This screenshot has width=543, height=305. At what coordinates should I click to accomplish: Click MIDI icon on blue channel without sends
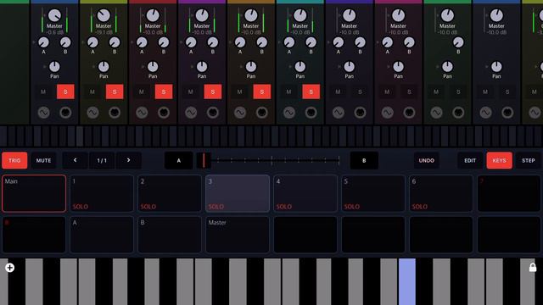(x=507, y=113)
